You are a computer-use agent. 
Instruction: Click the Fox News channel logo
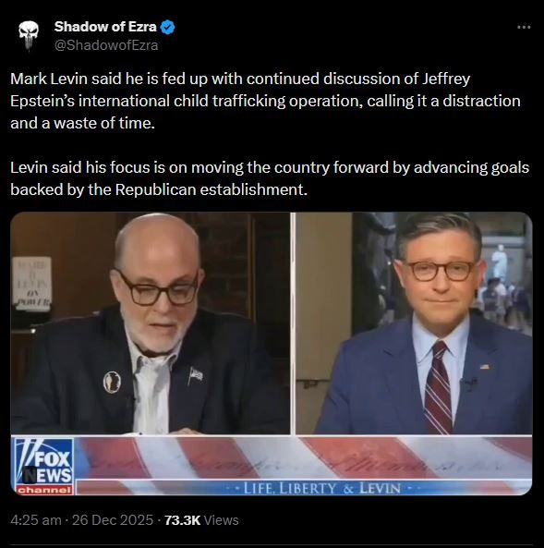(x=44, y=466)
